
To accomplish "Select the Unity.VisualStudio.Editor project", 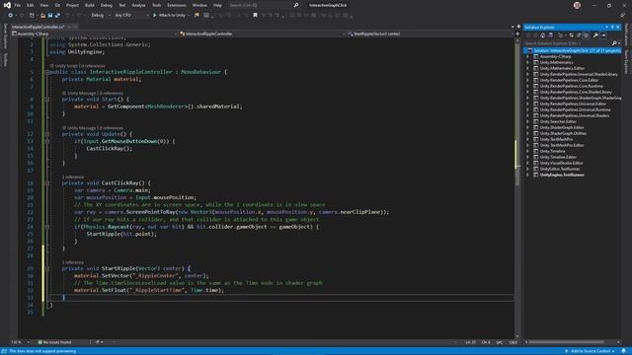I will pos(562,163).
